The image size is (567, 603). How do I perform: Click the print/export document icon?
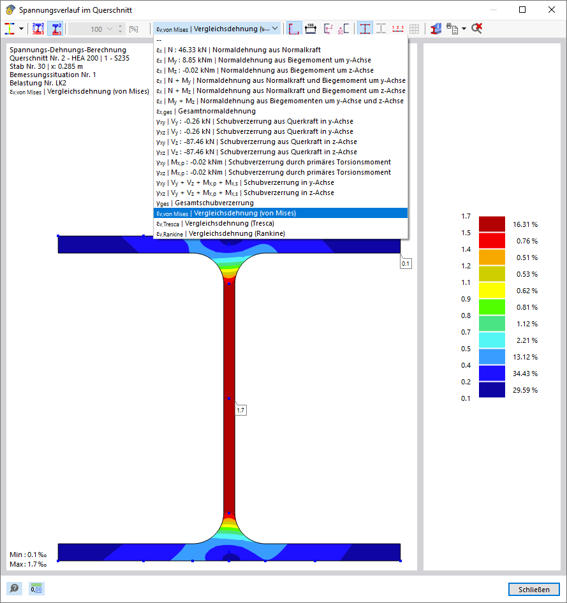click(452, 29)
